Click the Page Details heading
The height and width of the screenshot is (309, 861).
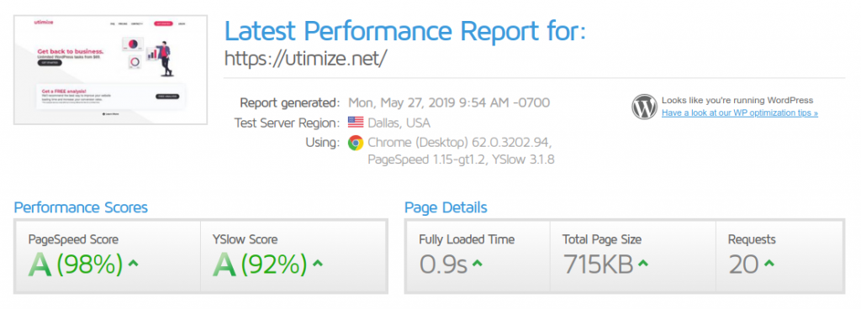(x=446, y=207)
